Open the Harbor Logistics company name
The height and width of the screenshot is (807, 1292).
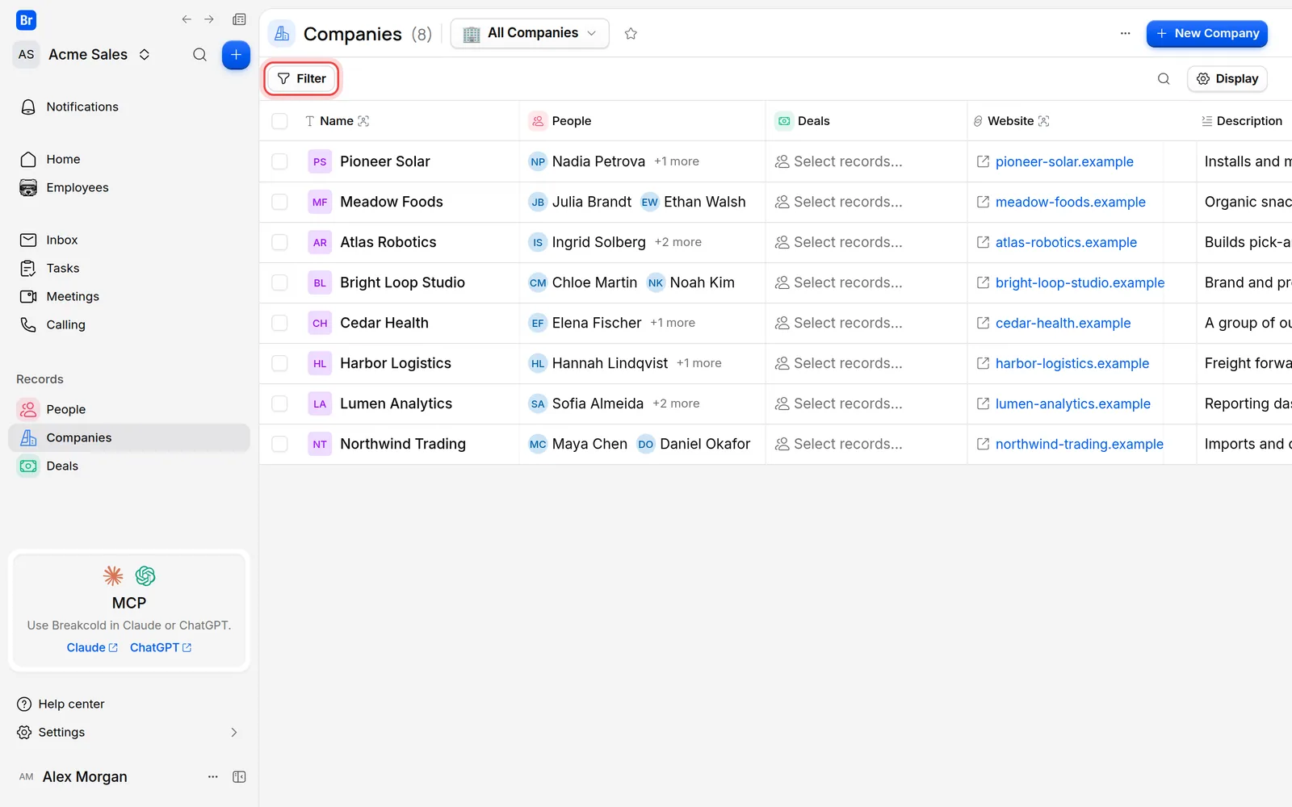[396, 363]
